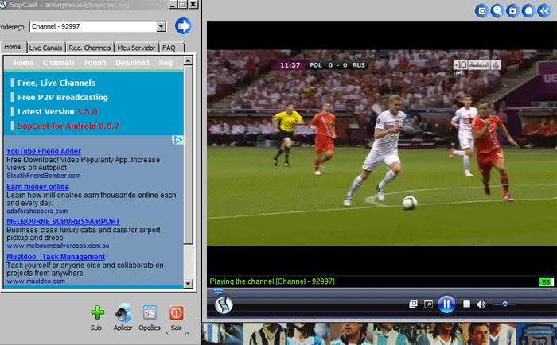
Task: Mute audio using the speaker icon
Action: (481, 304)
